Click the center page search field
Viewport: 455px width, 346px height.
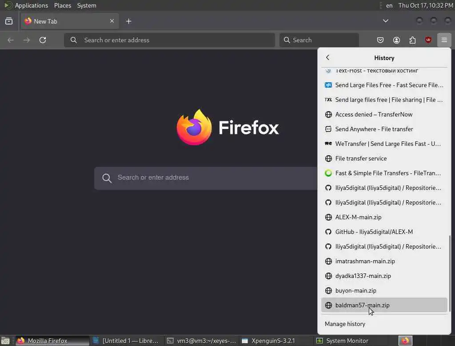(x=206, y=178)
